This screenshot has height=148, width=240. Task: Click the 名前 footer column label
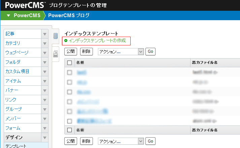pyautogui.click(x=80, y=130)
